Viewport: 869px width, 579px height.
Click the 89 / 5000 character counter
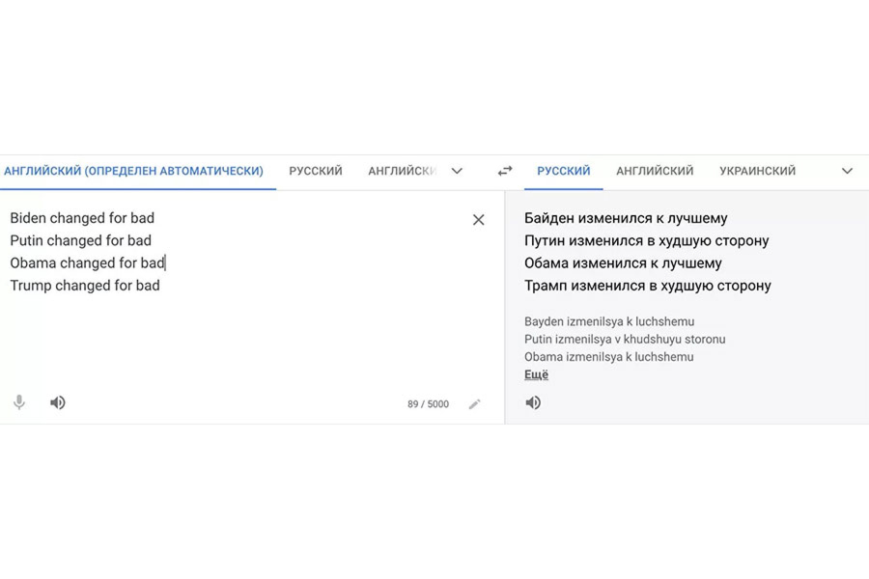428,404
